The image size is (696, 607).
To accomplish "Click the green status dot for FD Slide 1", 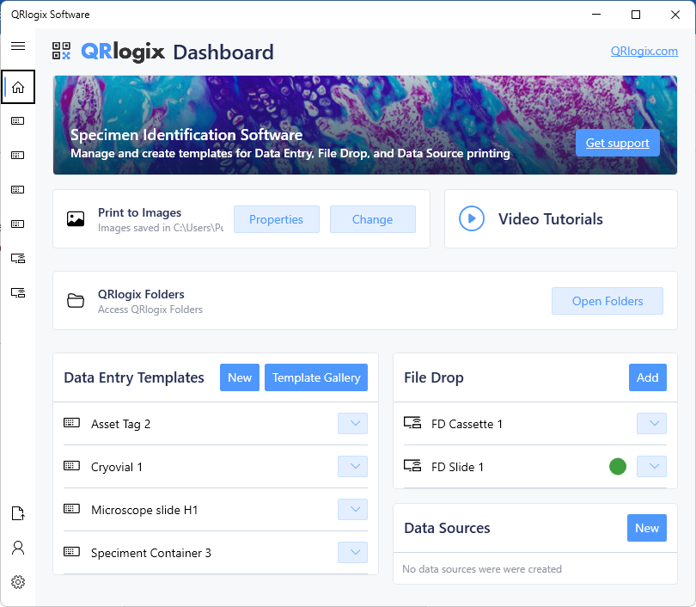I will coord(618,466).
